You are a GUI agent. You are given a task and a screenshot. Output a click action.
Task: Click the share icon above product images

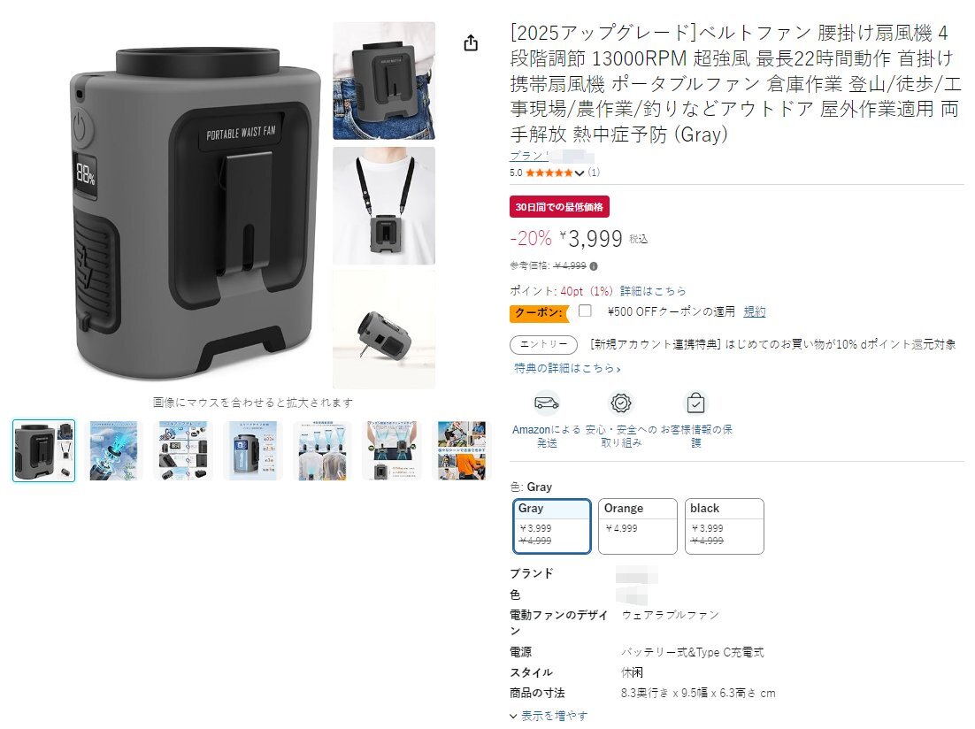point(471,42)
